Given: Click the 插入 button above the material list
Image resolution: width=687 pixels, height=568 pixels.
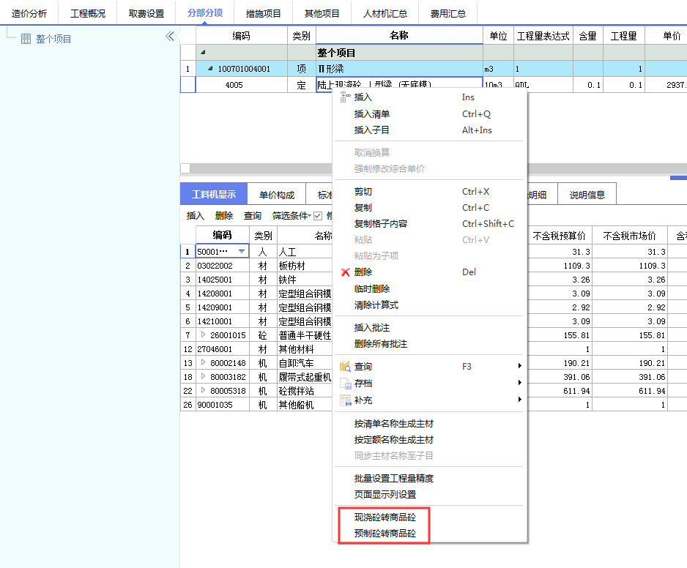Looking at the screenshot, I should (194, 217).
